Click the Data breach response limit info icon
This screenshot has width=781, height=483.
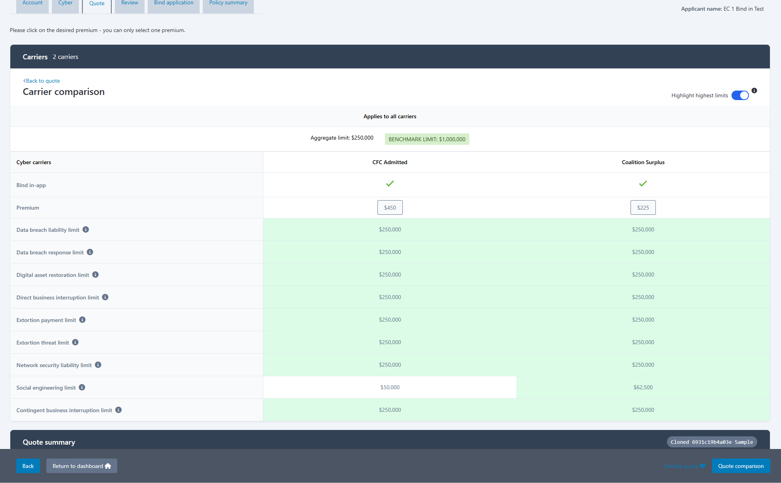coord(90,252)
